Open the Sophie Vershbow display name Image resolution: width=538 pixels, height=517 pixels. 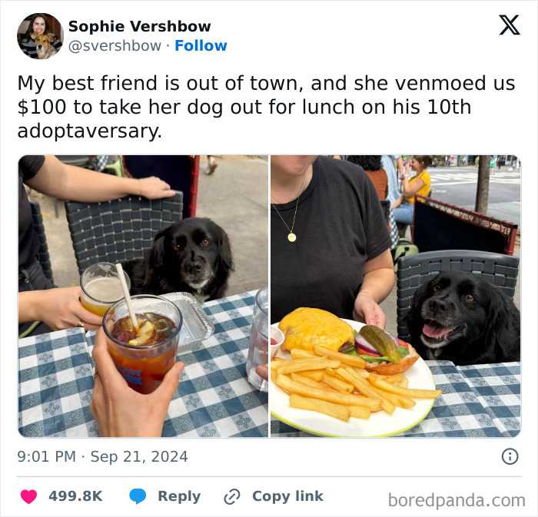point(139,26)
